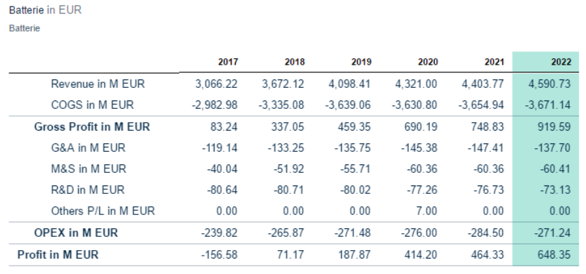Collapse the OPEX in M EUR group
This screenshot has width=586, height=274.
[x=76, y=233]
